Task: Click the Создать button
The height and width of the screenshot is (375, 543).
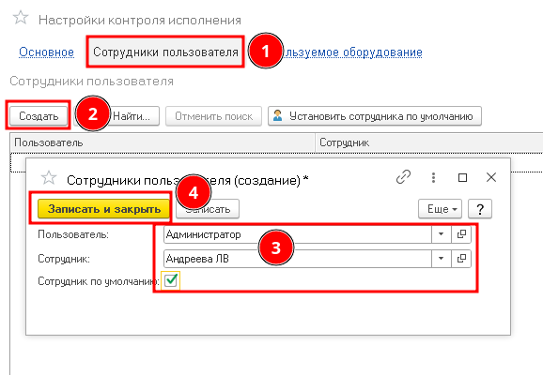Action: 39,116
